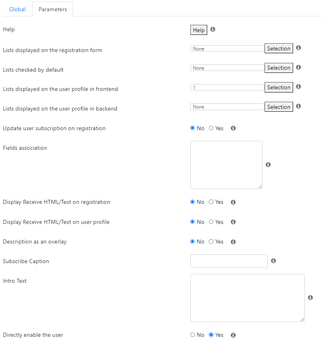Click the Help button
The width and height of the screenshot is (322, 344).
(x=199, y=30)
